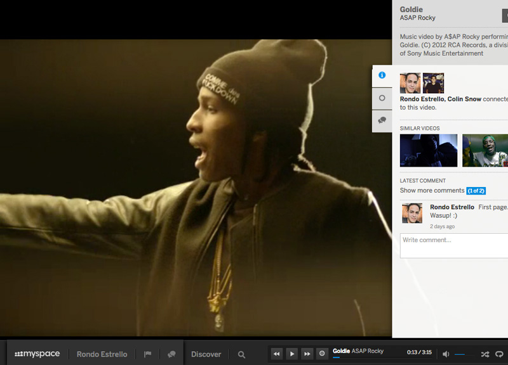Click the 2 days ago timestamp
This screenshot has height=365, width=508.
442,226
